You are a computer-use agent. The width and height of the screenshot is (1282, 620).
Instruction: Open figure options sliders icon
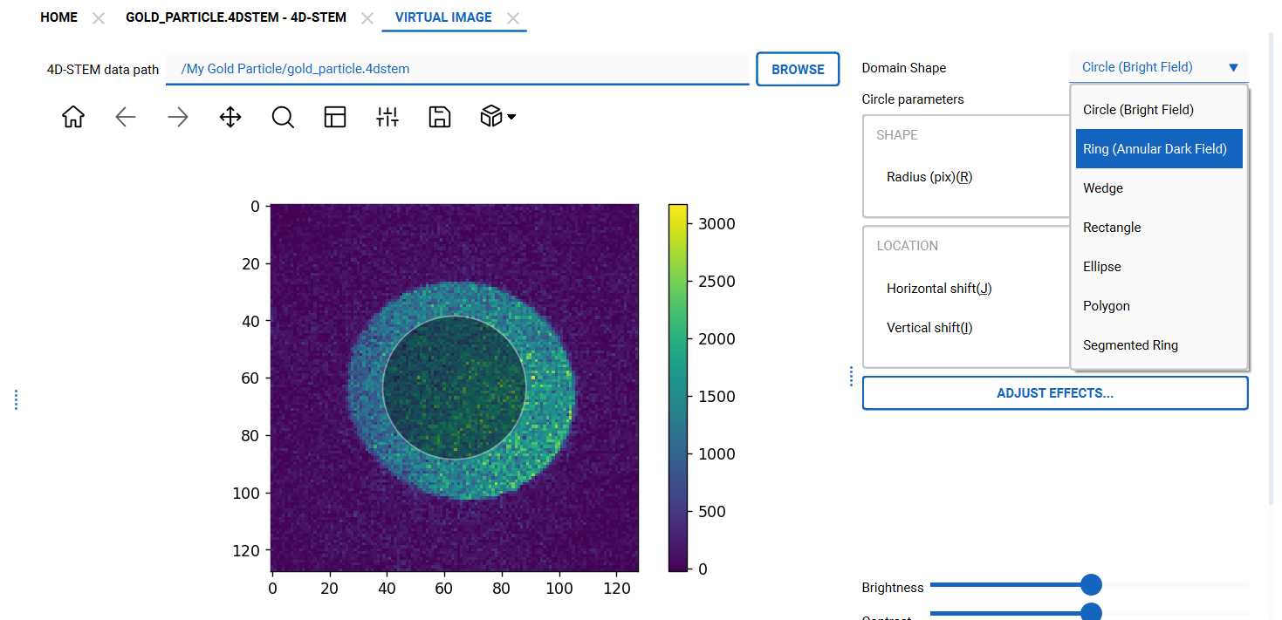point(387,117)
